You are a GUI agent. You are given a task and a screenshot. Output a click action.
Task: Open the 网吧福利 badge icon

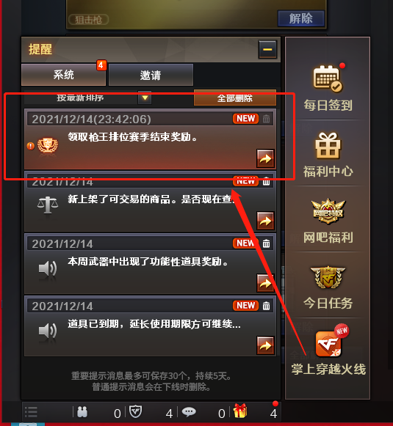(x=328, y=211)
